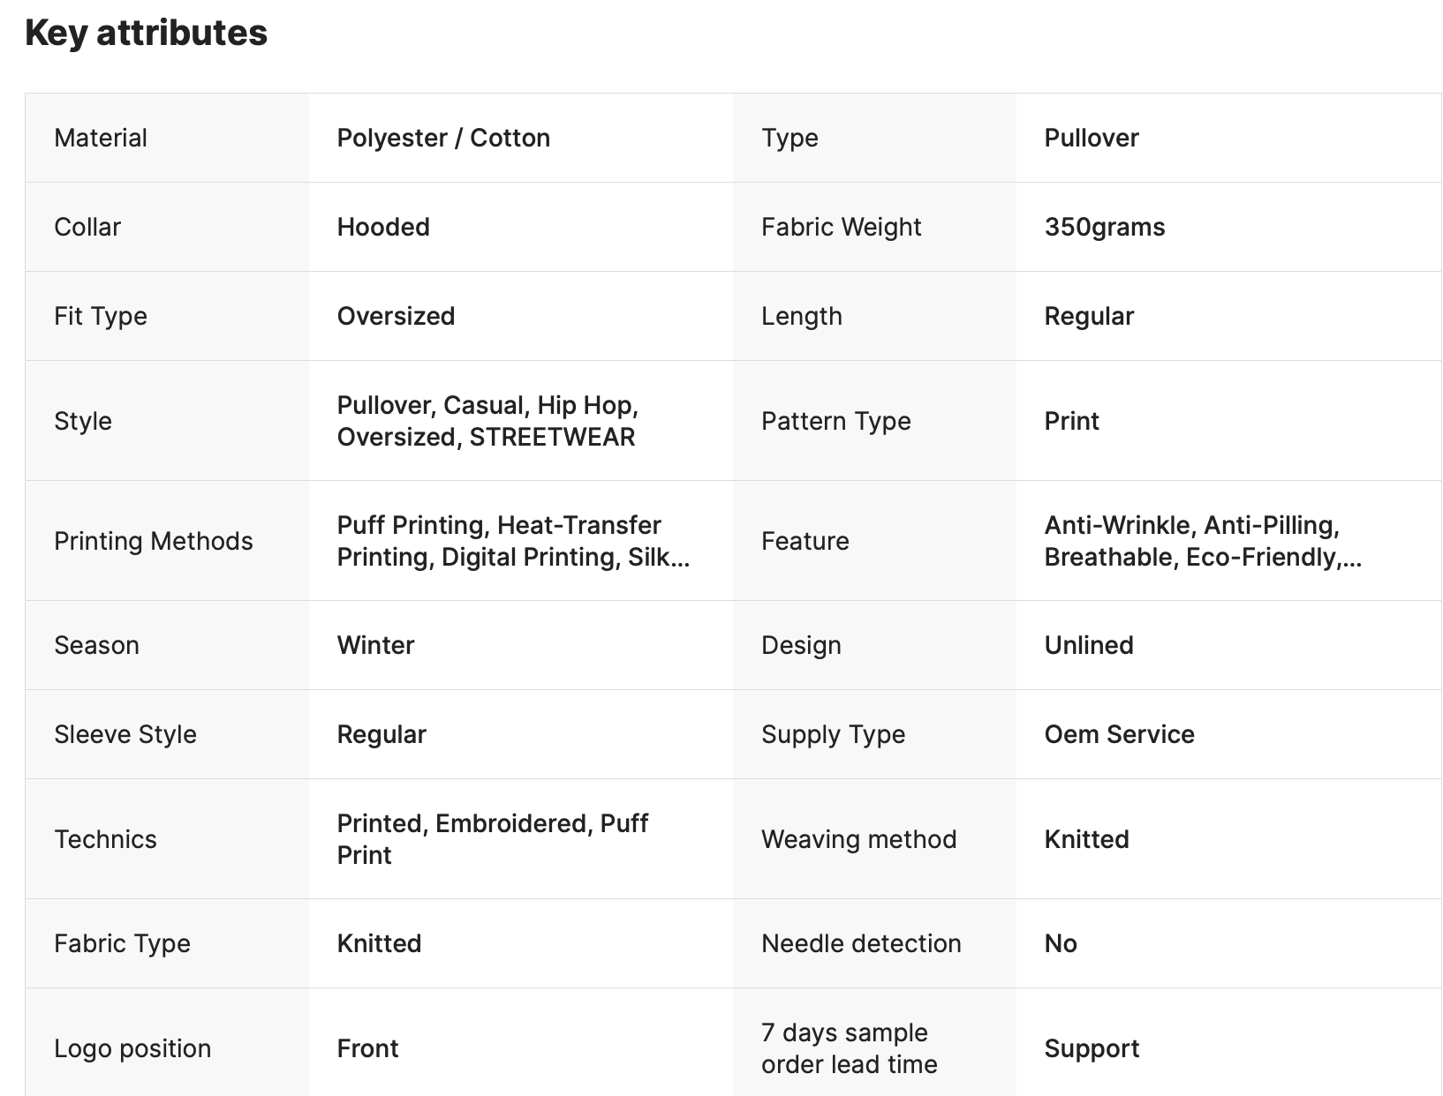Click the Oem Service supply type value

pyautogui.click(x=1119, y=734)
